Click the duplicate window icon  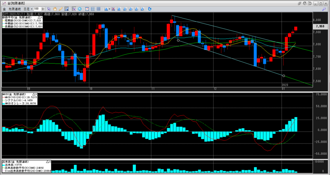[x=310, y=3]
